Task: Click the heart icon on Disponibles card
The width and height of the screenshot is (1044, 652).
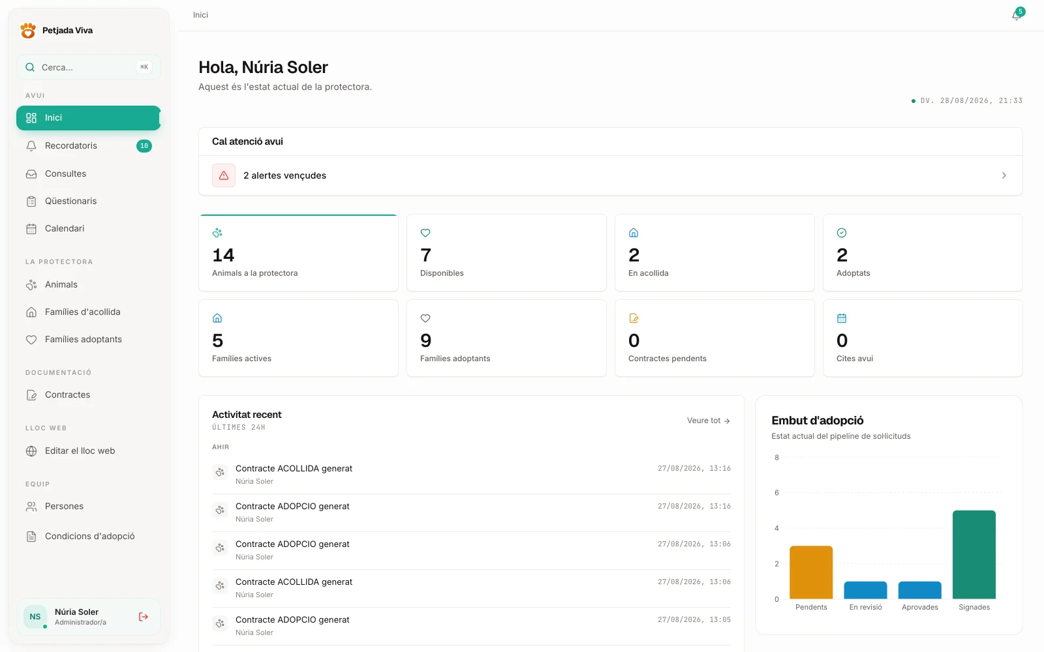Action: pos(425,233)
